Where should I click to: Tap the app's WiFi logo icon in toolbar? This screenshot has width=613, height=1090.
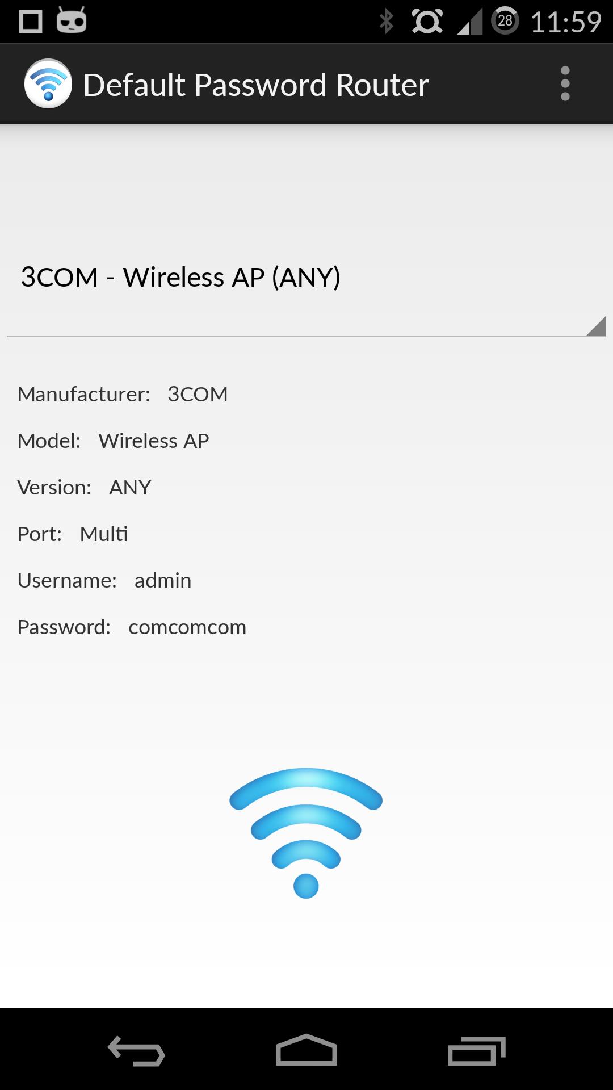coord(48,83)
